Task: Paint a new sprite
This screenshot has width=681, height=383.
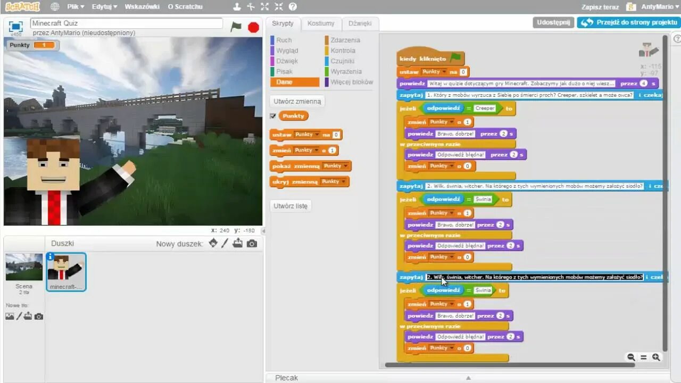Action: coord(225,243)
